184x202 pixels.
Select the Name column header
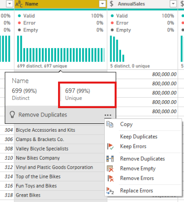tap(61, 4)
